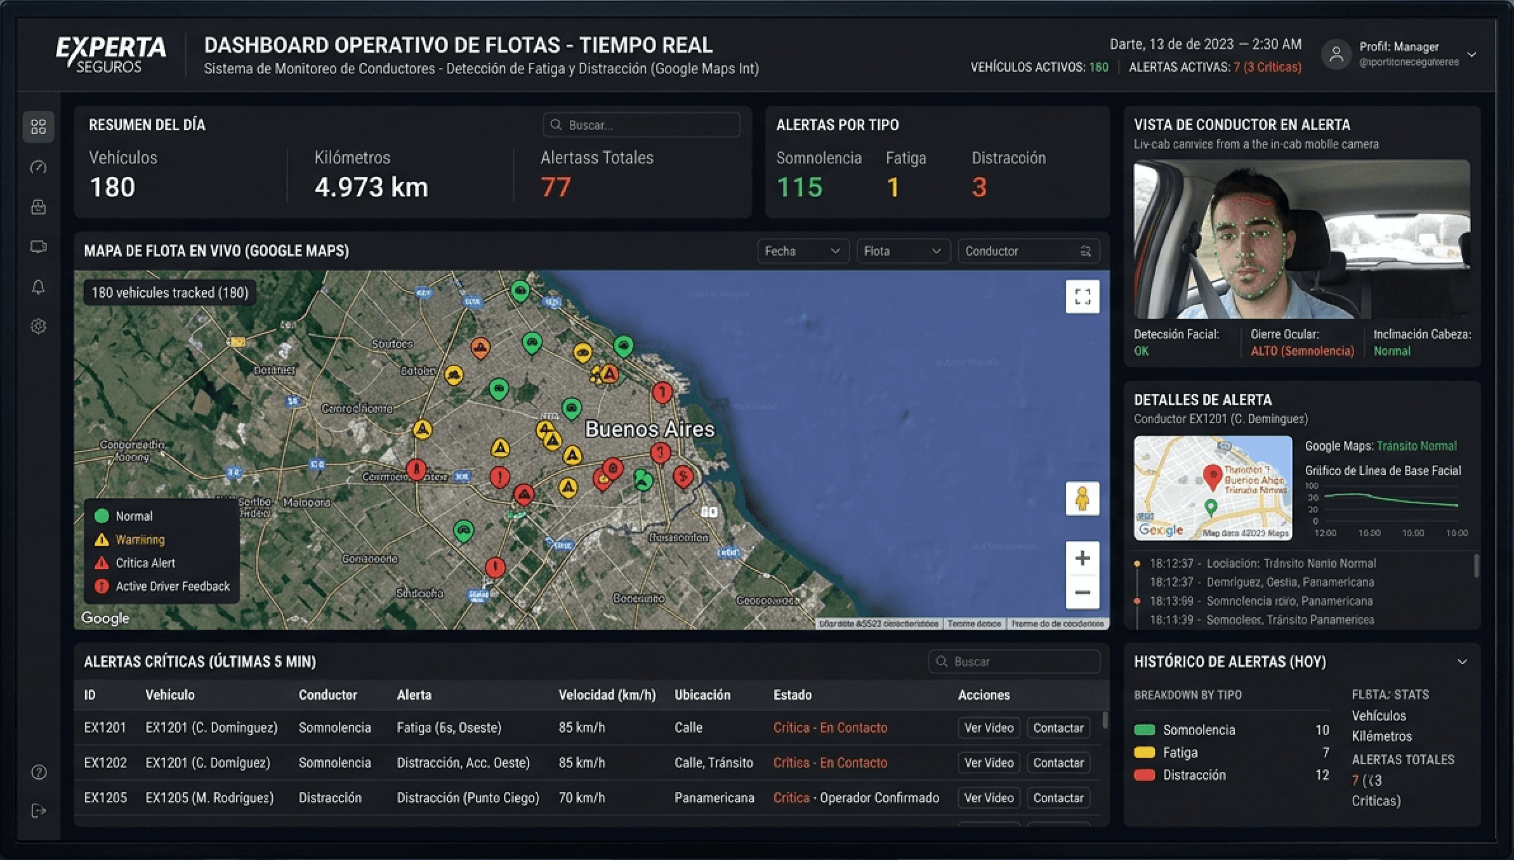The height and width of the screenshot is (860, 1514).
Task: Click the Estado column header
Action: click(793, 695)
